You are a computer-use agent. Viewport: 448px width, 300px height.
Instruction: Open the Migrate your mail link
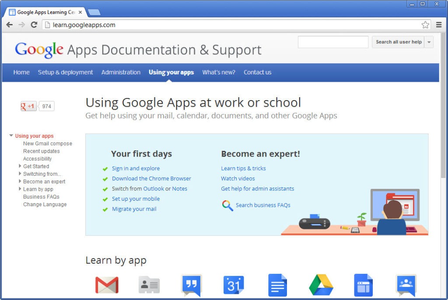click(x=134, y=209)
